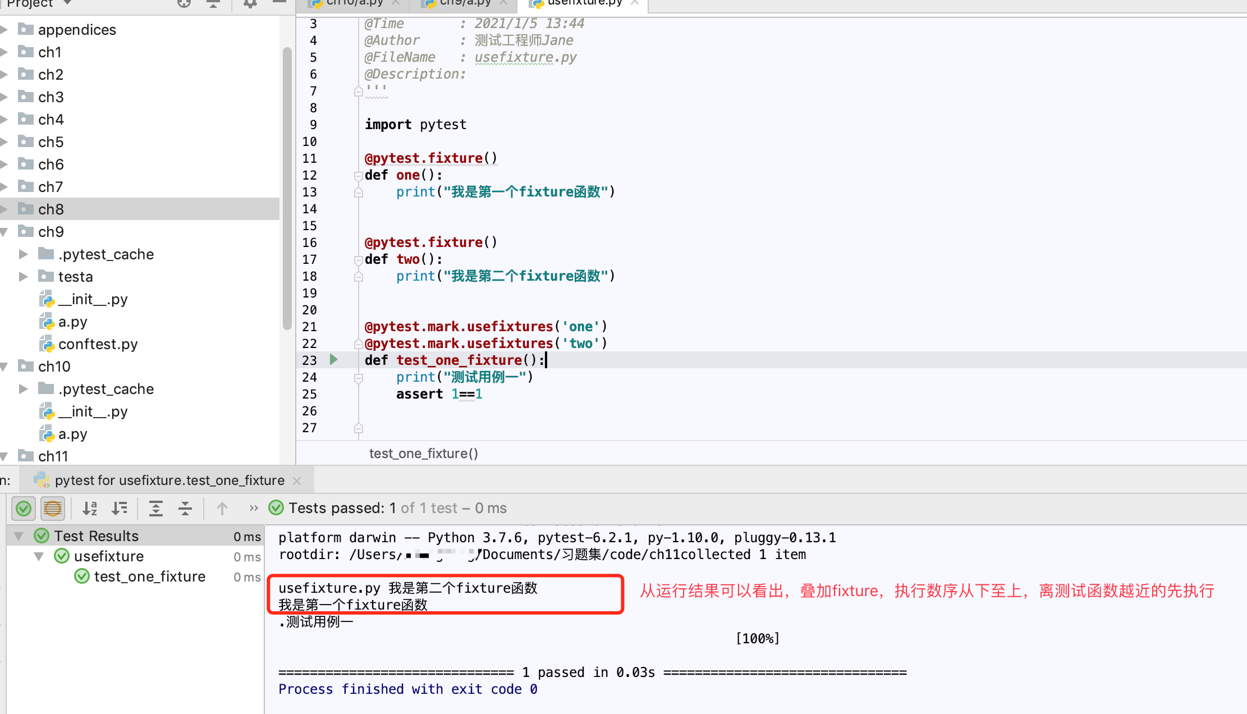The image size is (1247, 714).
Task: Open Project panel settings gear
Action: click(x=249, y=3)
